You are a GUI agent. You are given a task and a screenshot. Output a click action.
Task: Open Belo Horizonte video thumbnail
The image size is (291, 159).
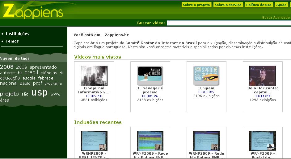click(262, 75)
